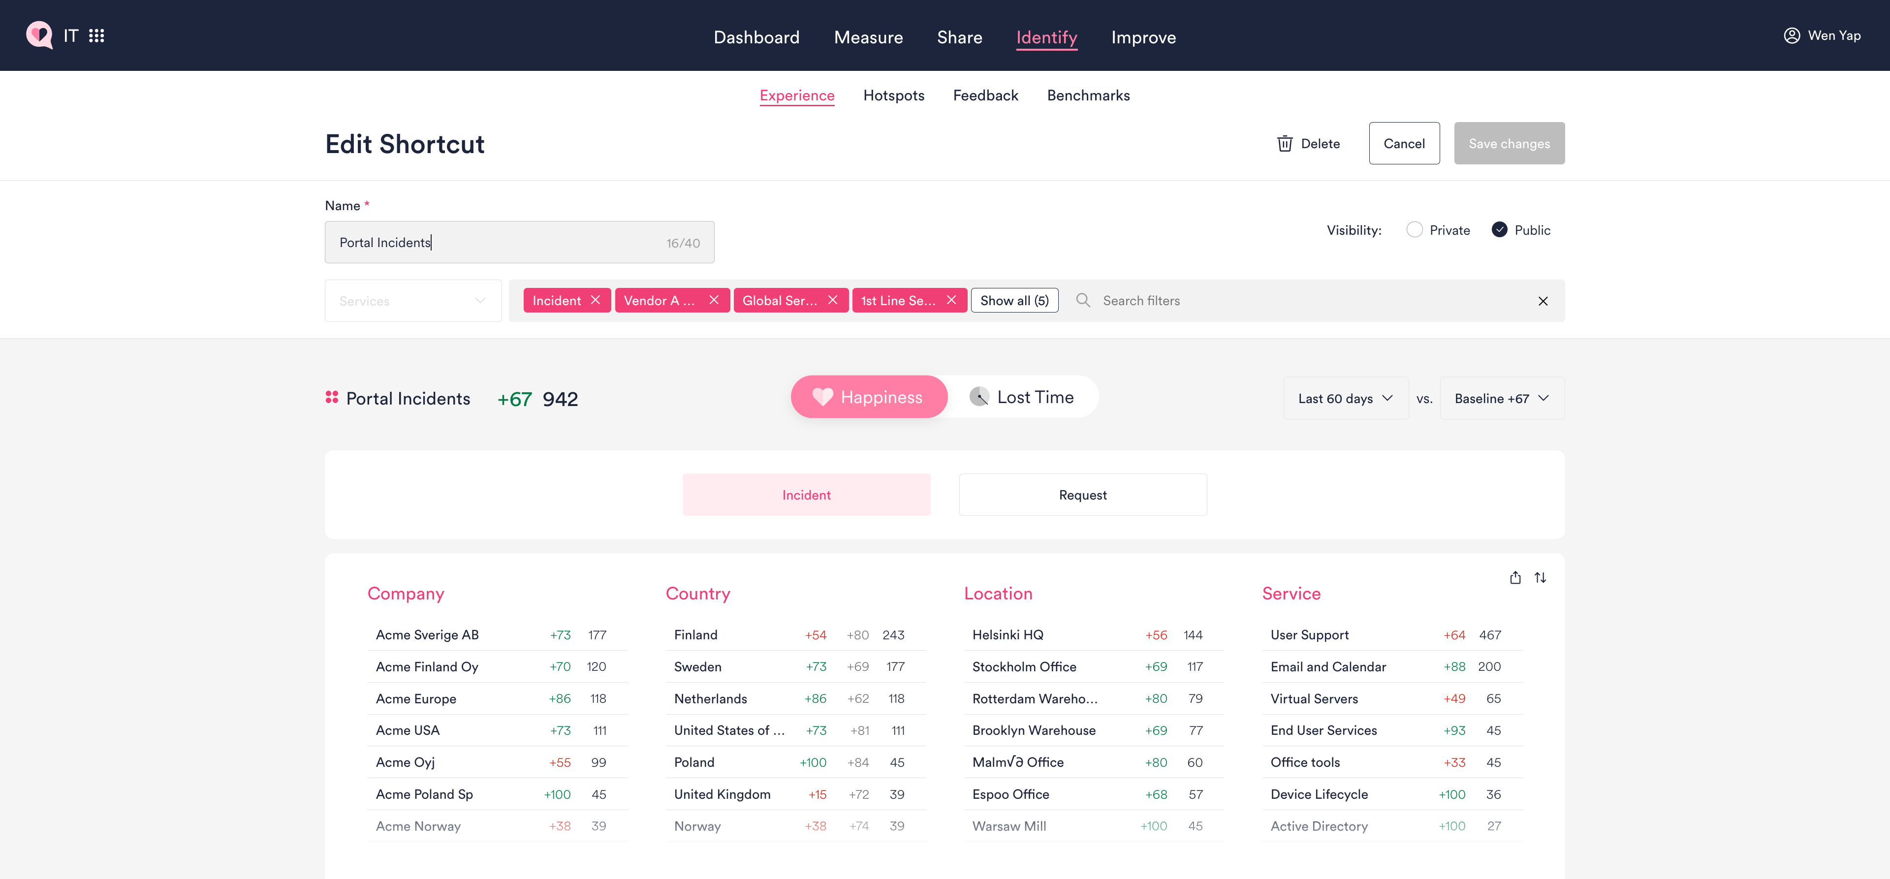The image size is (1890, 879).
Task: Open the Services dropdown
Action: pos(413,301)
